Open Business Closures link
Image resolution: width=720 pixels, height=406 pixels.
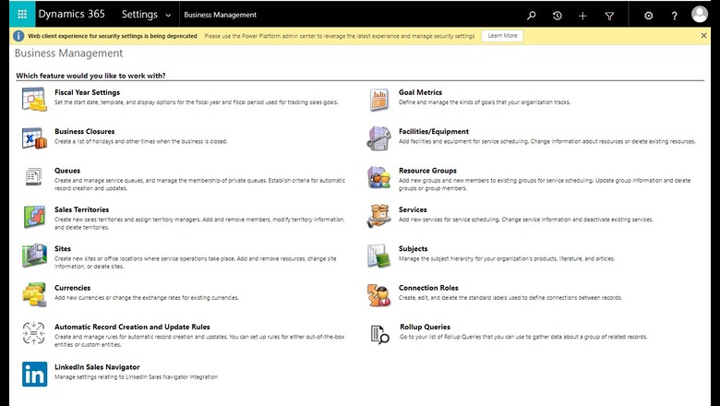[85, 131]
